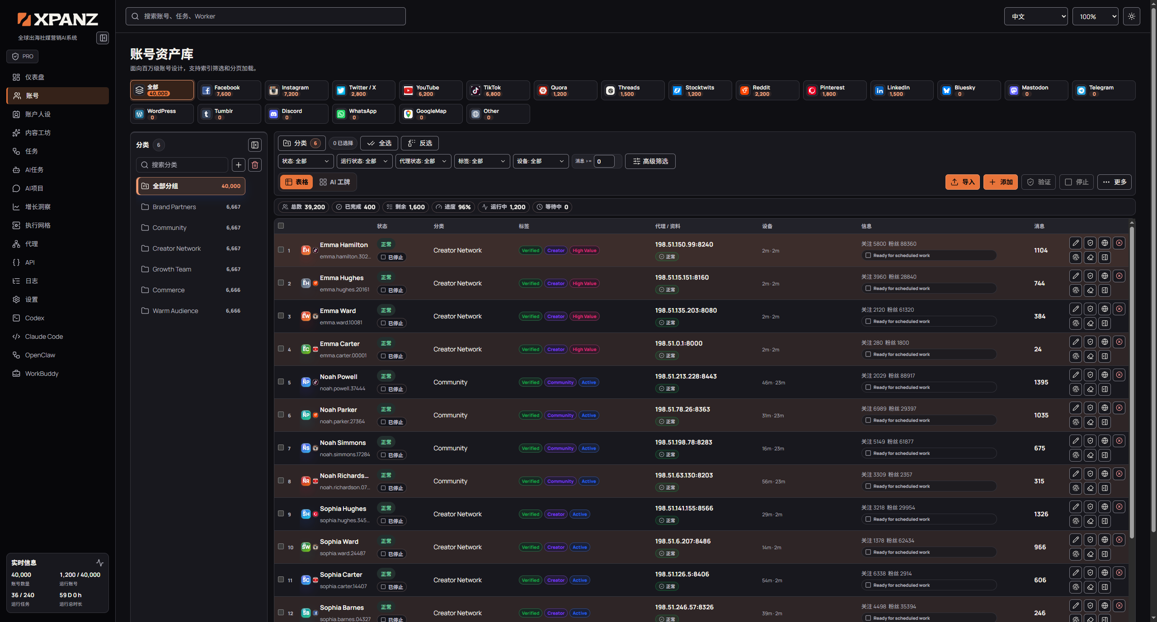
Task: Open the 代理状态: 全部 dropdown
Action: tap(423, 161)
